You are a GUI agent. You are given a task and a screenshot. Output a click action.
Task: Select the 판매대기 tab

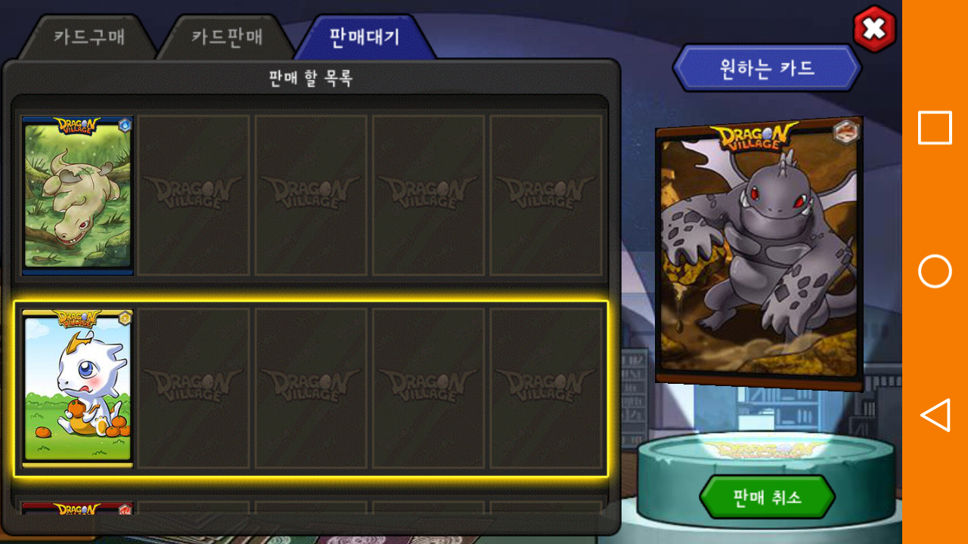coord(365,37)
